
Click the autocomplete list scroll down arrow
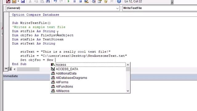tap(128, 91)
